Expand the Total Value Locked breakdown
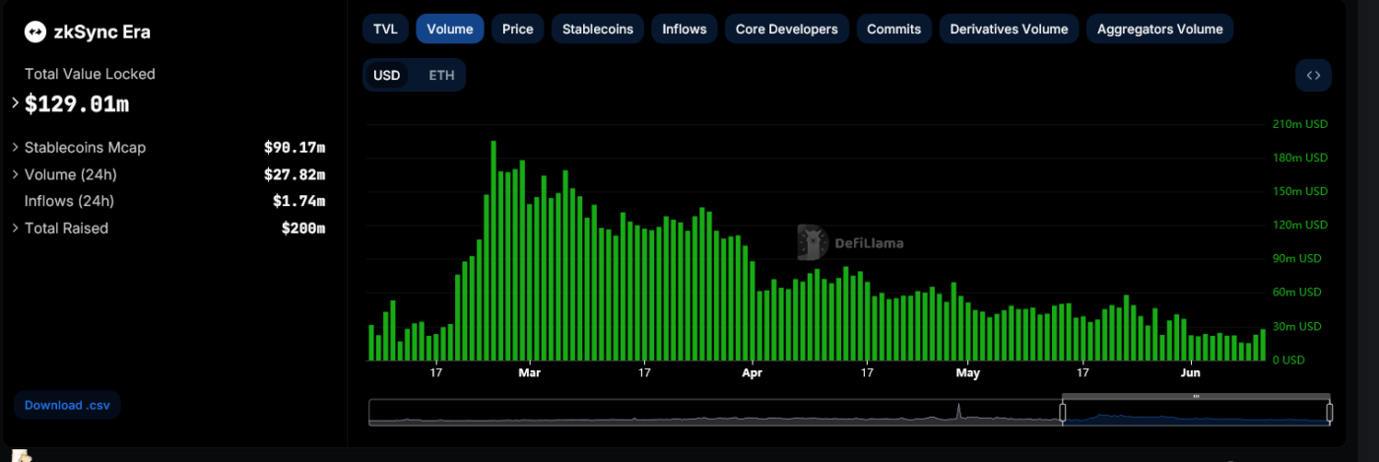The width and height of the screenshot is (1379, 462). [16, 103]
